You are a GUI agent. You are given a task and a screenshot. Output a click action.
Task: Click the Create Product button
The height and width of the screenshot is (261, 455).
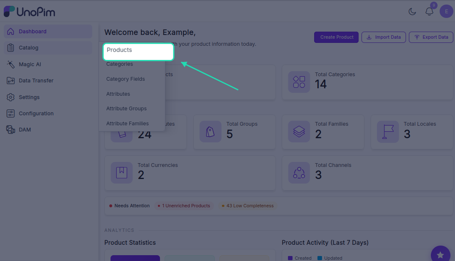336,37
